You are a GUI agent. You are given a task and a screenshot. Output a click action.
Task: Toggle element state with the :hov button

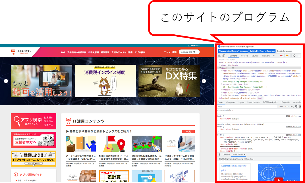point(281,107)
